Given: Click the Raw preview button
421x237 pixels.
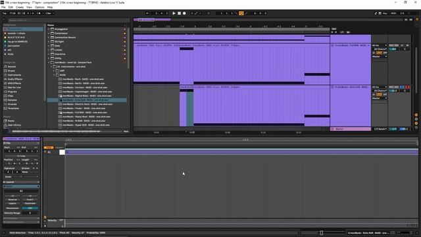Looking at the screenshot, I should [126, 132].
